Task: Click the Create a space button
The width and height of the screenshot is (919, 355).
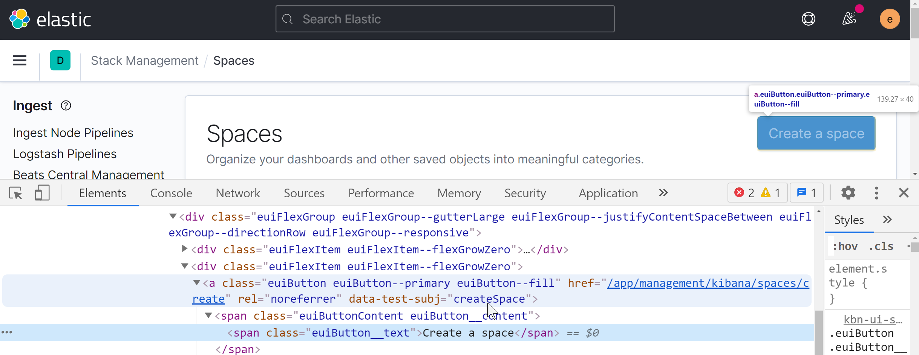Action: [x=816, y=133]
